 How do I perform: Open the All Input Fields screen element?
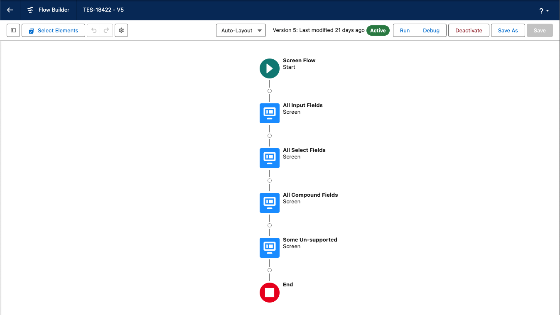click(270, 113)
